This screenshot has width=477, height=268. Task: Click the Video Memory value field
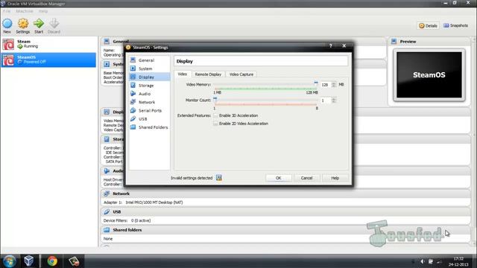(326, 85)
